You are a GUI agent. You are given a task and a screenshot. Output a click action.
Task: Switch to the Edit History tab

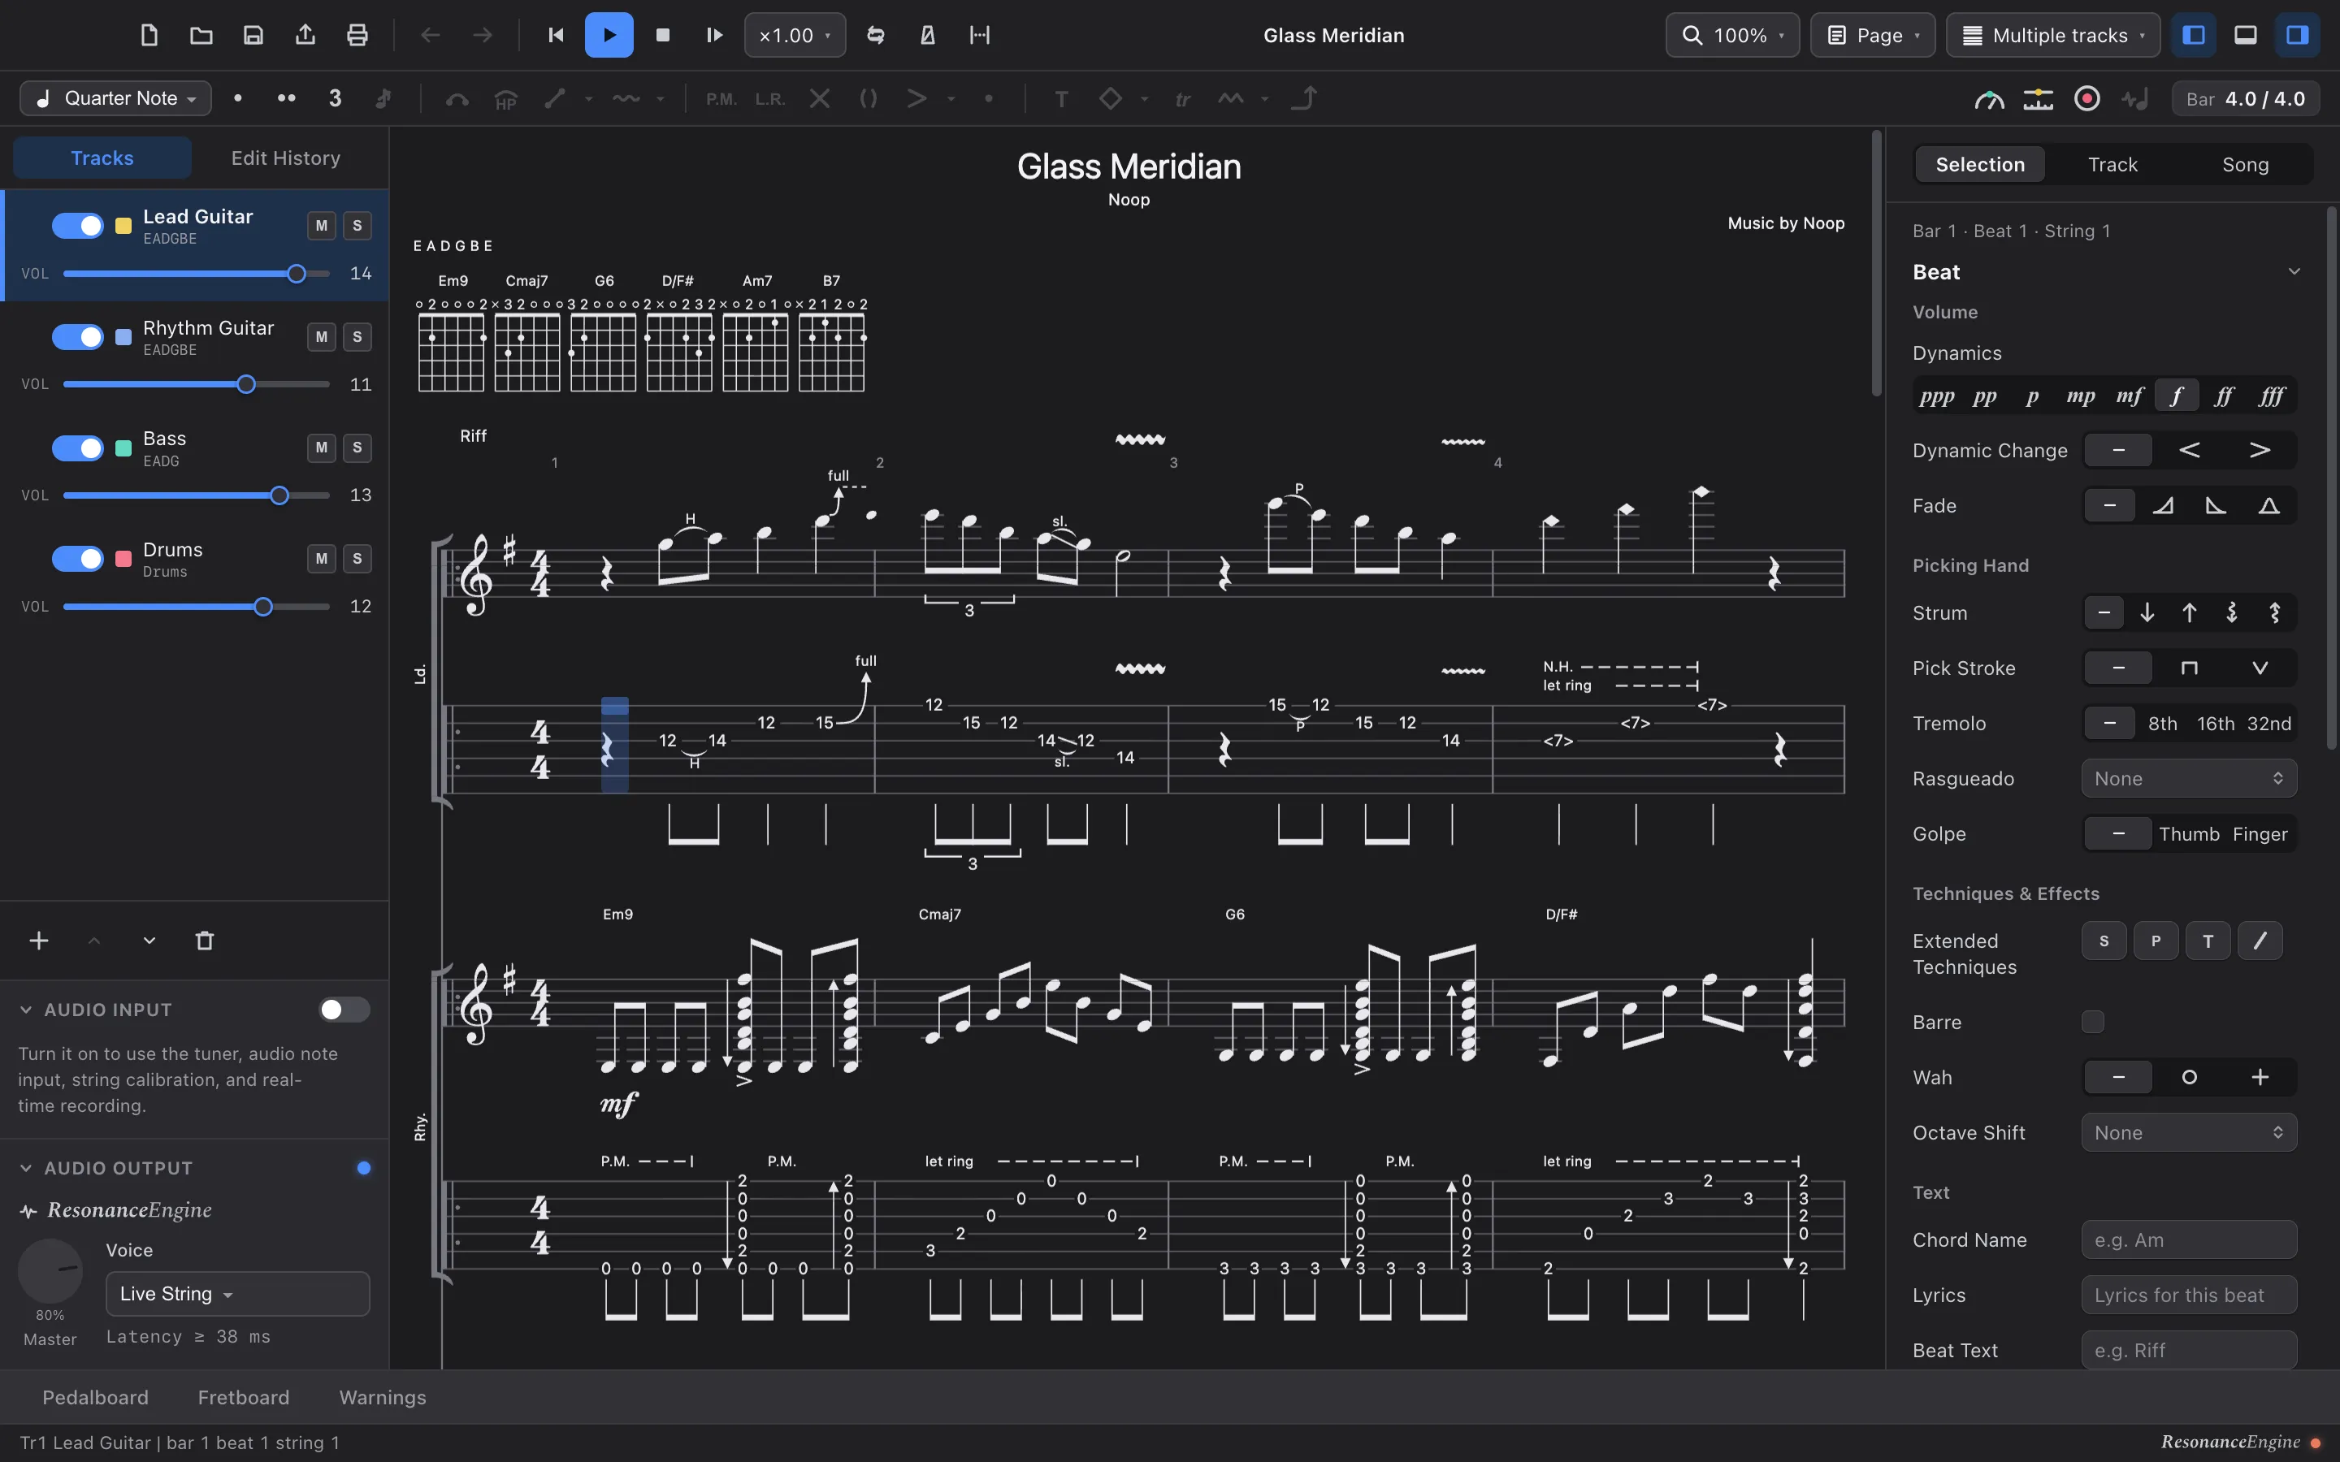coord(285,158)
